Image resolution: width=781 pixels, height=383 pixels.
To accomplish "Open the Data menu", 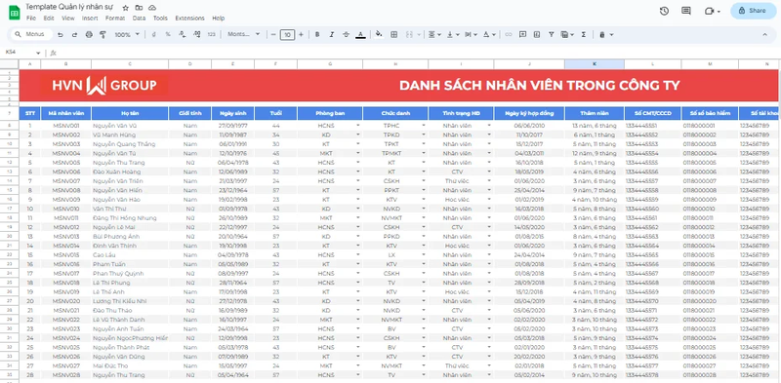I will pyautogui.click(x=139, y=19).
